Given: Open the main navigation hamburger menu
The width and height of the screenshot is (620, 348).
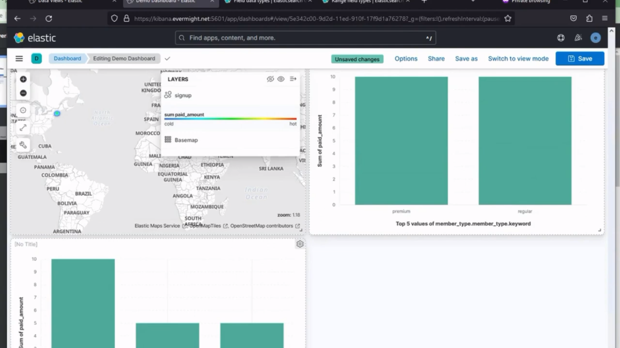Looking at the screenshot, I should [19, 58].
